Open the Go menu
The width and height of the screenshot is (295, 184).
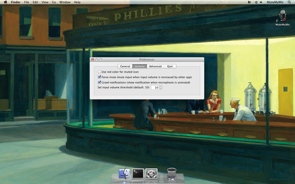pyautogui.click(x=54, y=2)
